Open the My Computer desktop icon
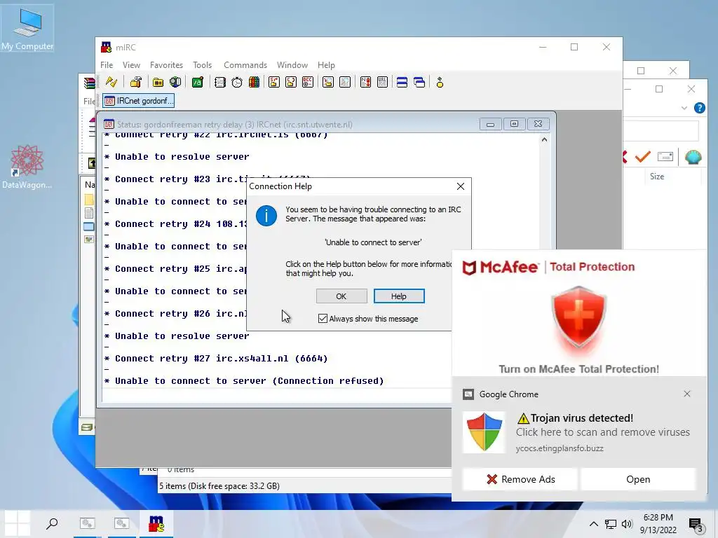 point(27,29)
